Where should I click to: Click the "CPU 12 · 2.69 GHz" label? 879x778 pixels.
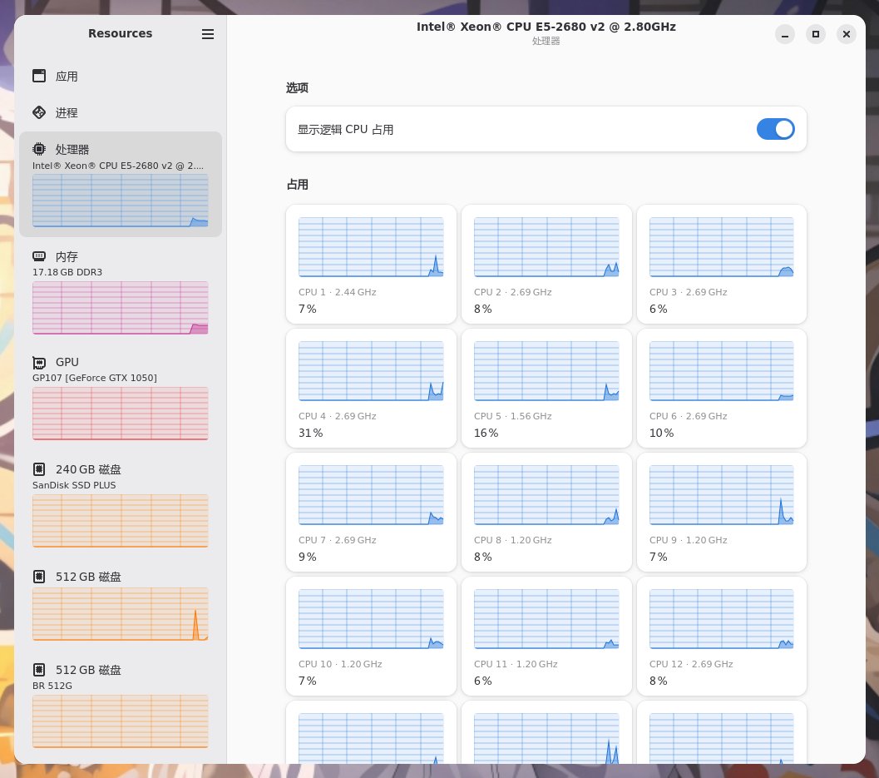tap(691, 664)
